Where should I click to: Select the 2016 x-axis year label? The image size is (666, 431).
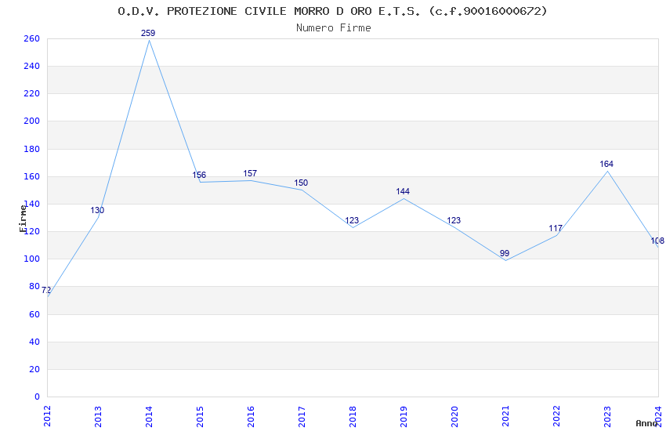(251, 416)
